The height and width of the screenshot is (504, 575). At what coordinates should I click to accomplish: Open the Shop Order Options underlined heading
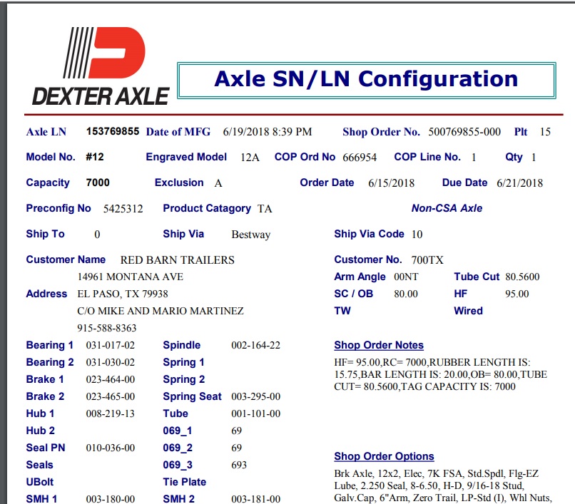point(384,456)
